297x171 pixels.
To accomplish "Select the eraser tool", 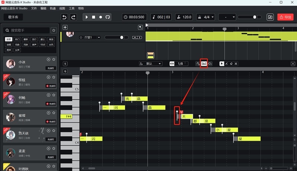I will 231,64.
